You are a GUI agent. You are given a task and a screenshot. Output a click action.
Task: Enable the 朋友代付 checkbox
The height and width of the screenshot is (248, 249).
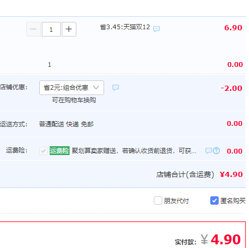click(x=158, y=200)
